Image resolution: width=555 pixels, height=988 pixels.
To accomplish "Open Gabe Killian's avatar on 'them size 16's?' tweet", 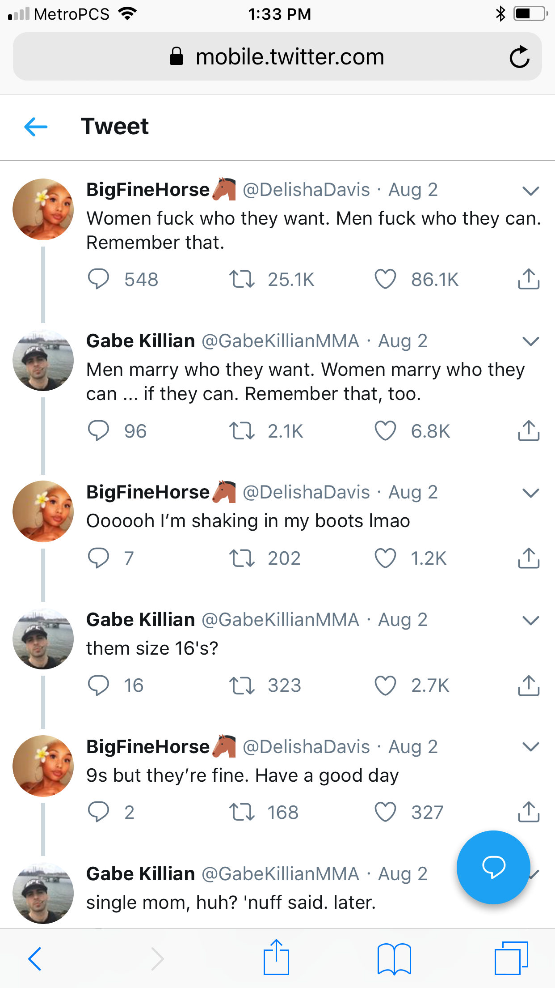I will (43, 639).
